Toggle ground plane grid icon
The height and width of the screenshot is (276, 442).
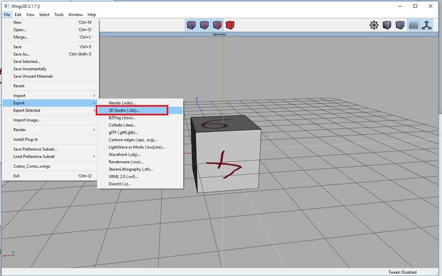click(x=413, y=25)
